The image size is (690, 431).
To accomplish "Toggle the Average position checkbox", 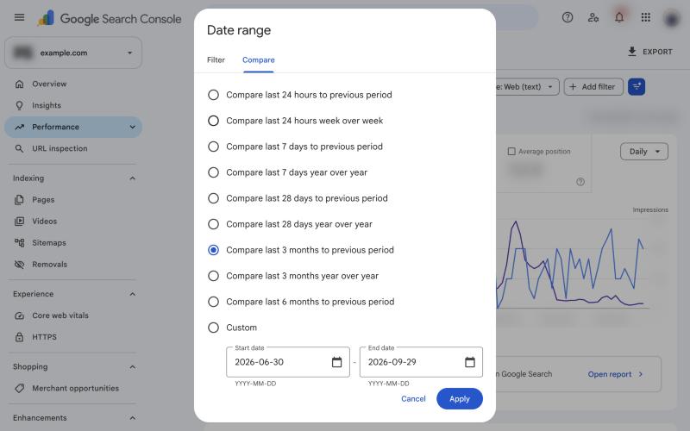I will tap(511, 152).
